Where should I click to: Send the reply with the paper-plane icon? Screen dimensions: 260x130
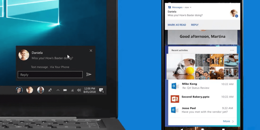pos(89,74)
